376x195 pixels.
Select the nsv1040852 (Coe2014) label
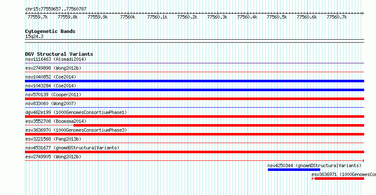point(51,77)
